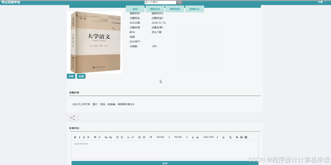Viewport: 331px width, 165px height.
Task: Click inside the comment text area
Action: point(165,150)
